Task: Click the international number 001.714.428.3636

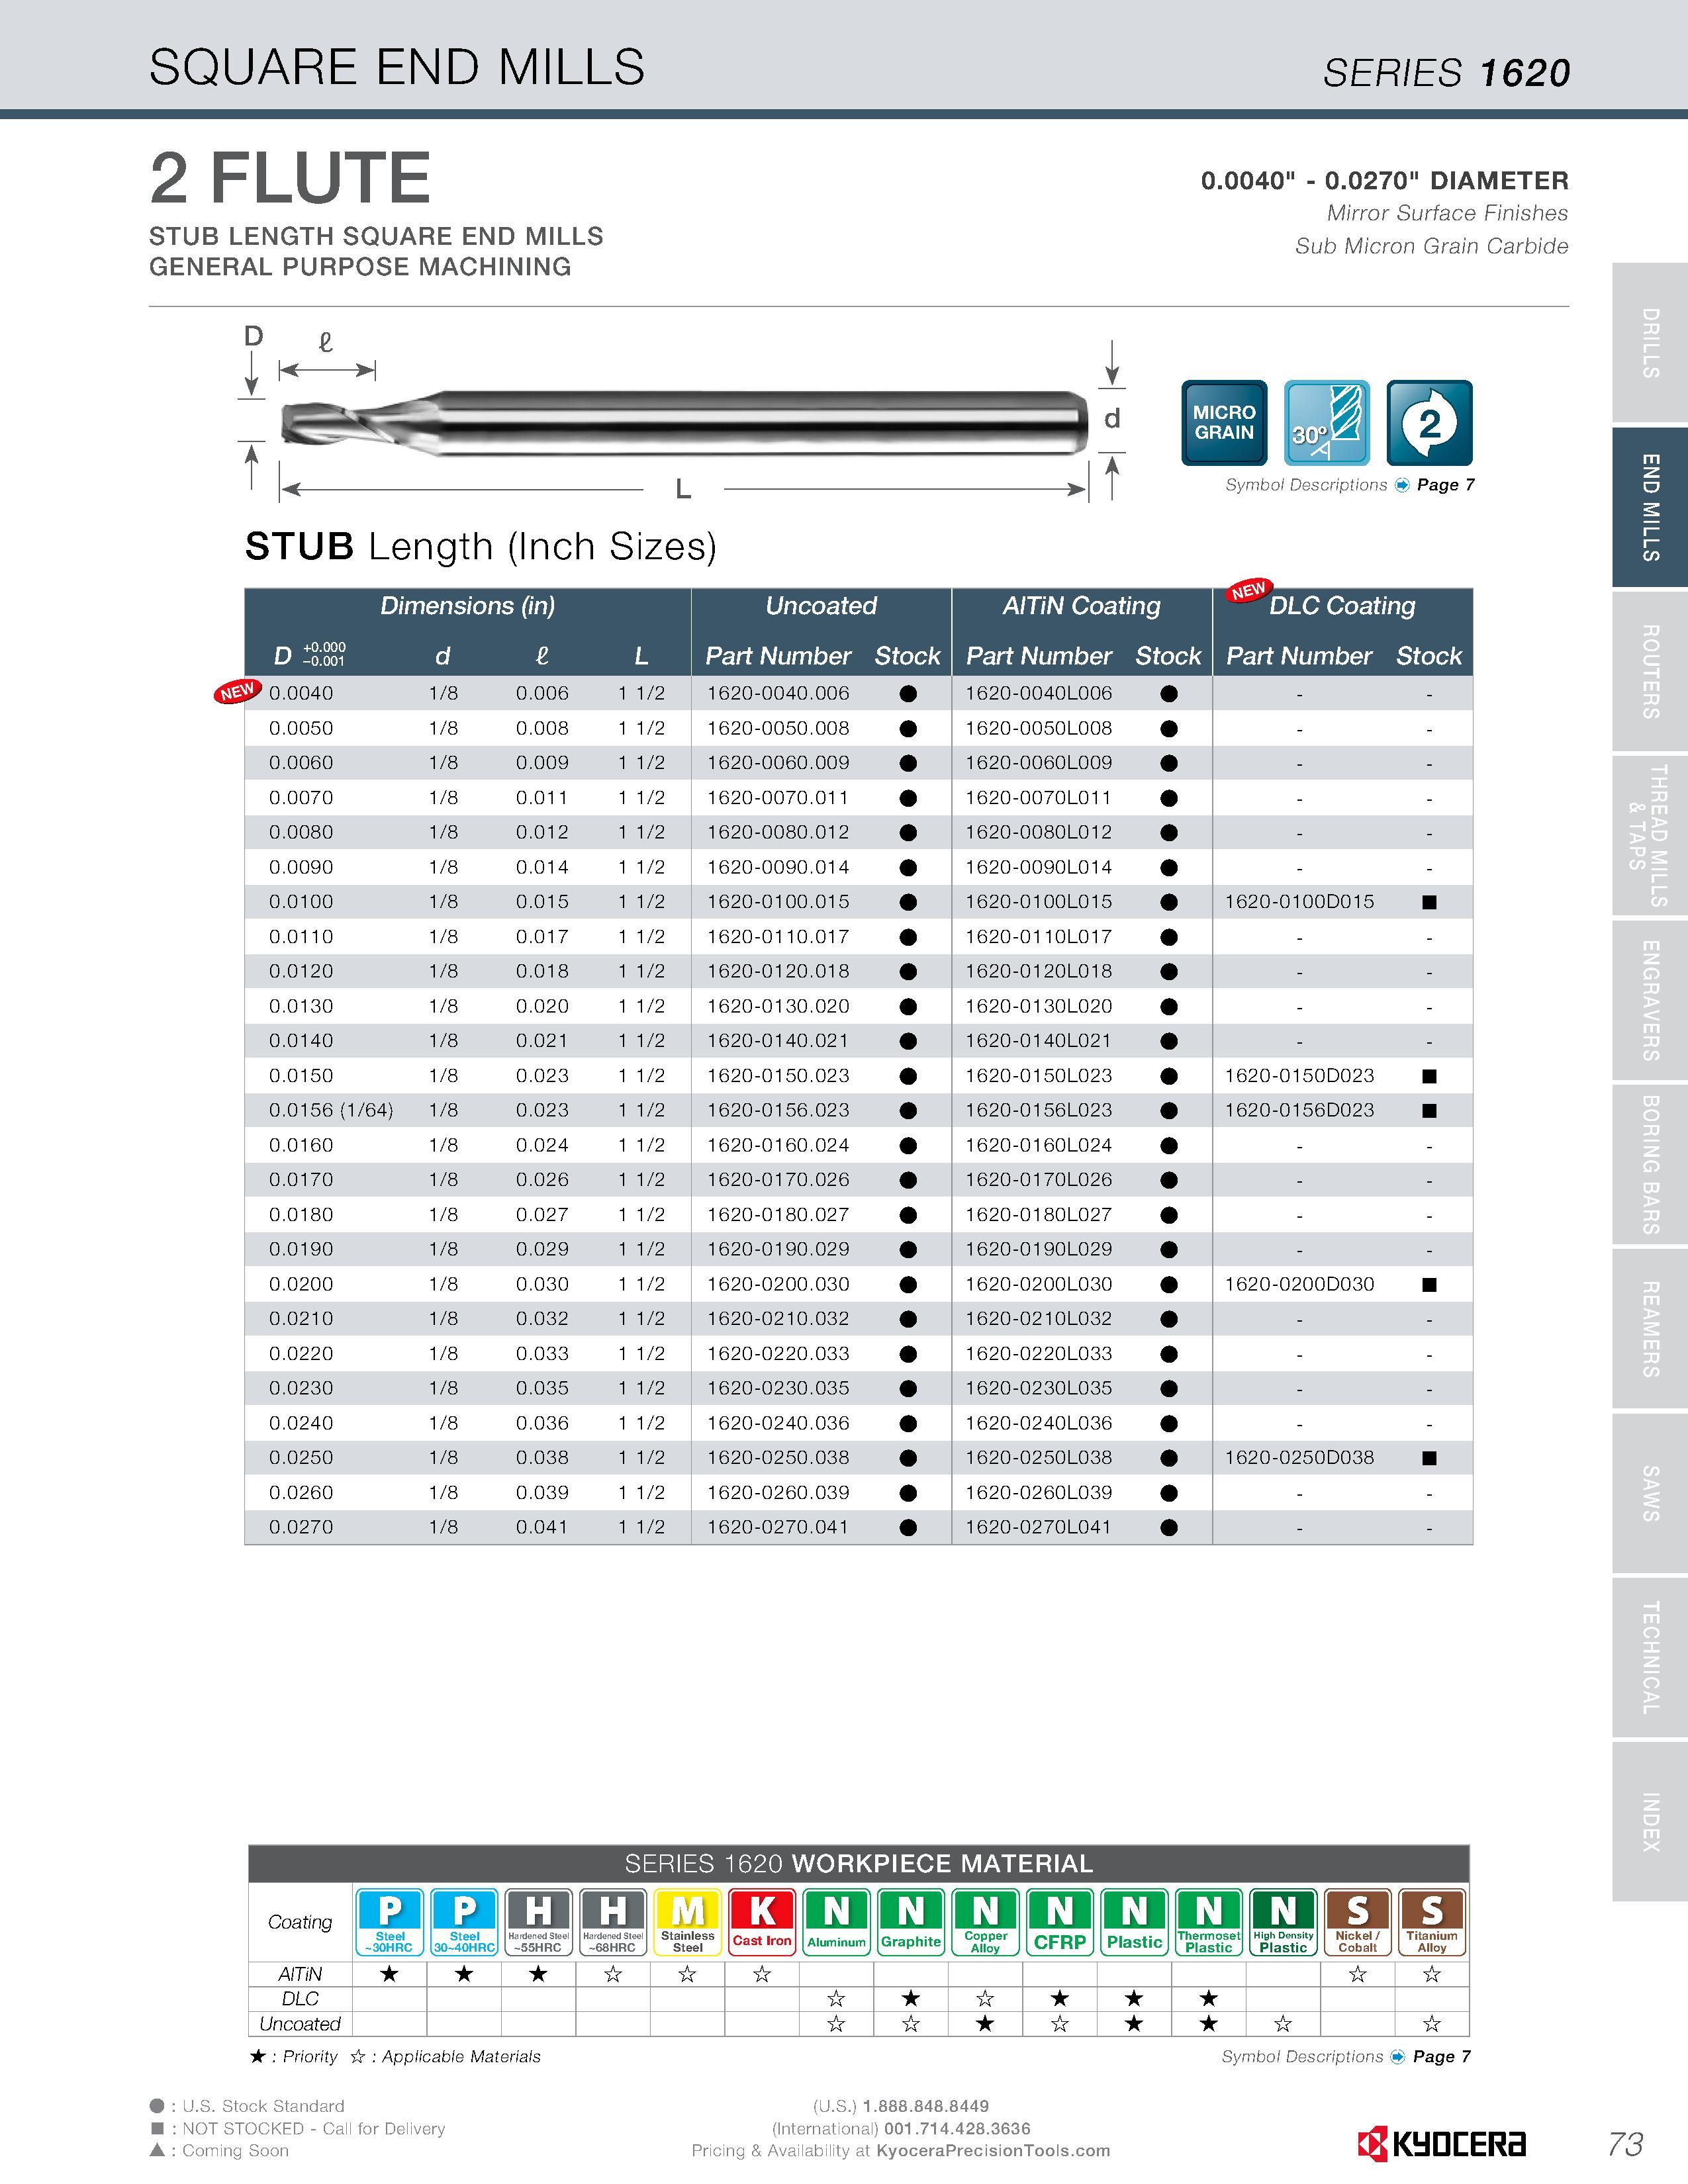Action: [x=957, y=2129]
